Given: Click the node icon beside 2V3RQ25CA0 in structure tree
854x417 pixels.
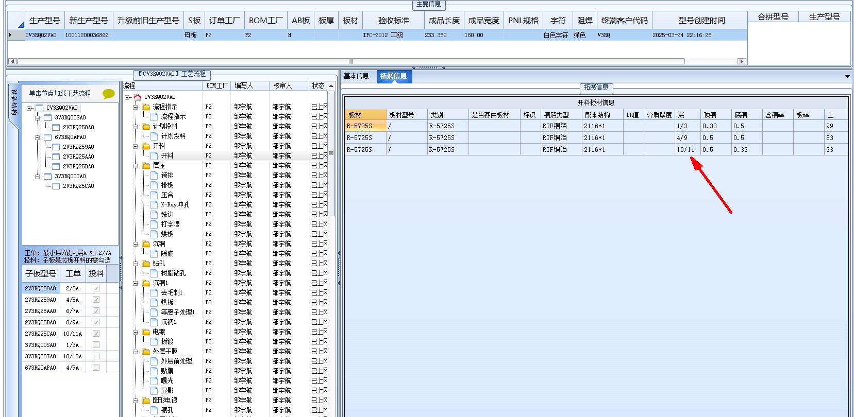Looking at the screenshot, I should click(56, 186).
